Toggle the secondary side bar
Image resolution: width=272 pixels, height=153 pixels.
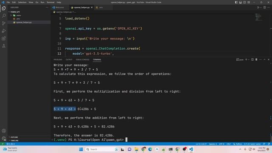pos(244,2)
